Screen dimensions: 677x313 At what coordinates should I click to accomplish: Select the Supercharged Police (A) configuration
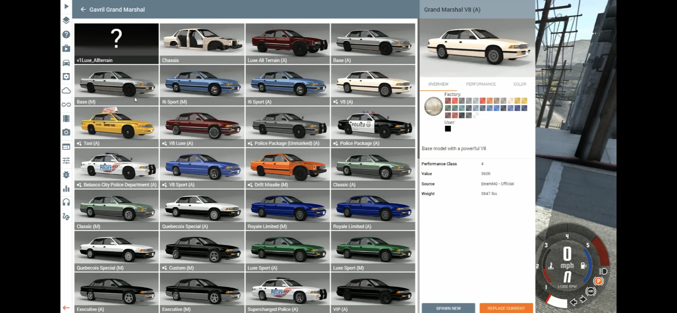pos(288,293)
